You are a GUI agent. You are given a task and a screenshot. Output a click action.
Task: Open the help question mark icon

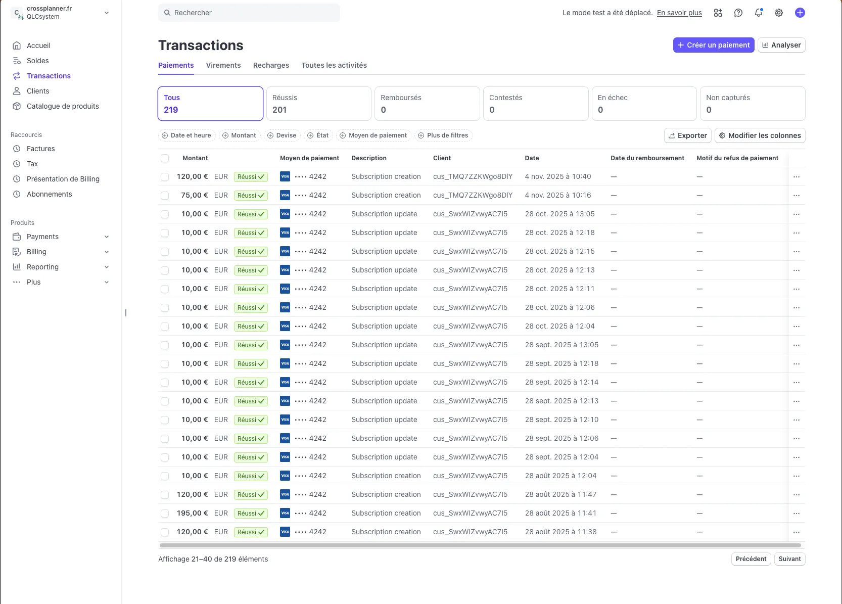pyautogui.click(x=738, y=13)
